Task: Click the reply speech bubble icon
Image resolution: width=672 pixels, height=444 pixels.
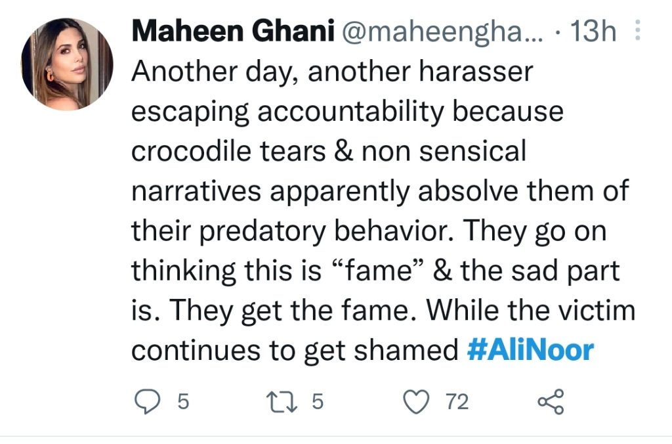Action: pyautogui.click(x=148, y=402)
